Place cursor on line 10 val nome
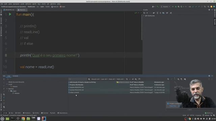Screen dimensions: 216x121 click(37, 67)
